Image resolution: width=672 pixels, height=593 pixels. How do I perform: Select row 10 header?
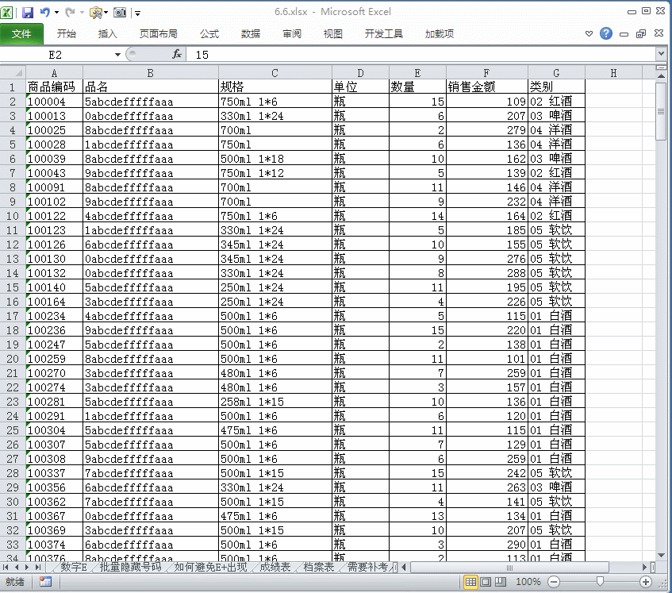click(x=13, y=216)
